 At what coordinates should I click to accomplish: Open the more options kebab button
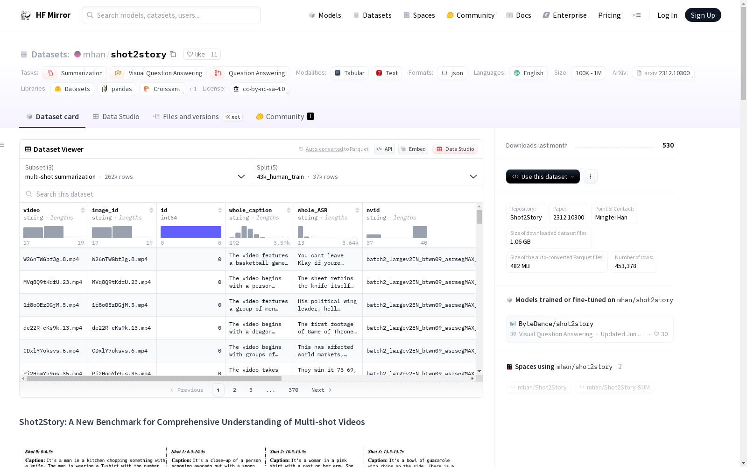tap(591, 177)
